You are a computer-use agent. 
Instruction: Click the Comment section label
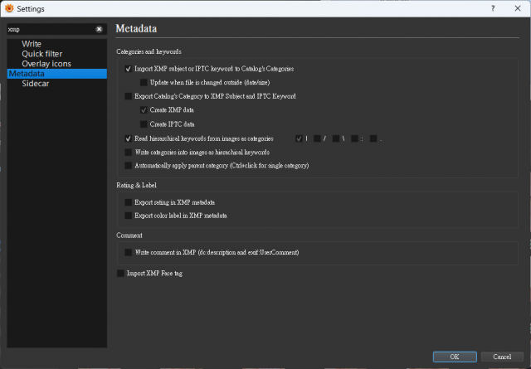point(129,235)
